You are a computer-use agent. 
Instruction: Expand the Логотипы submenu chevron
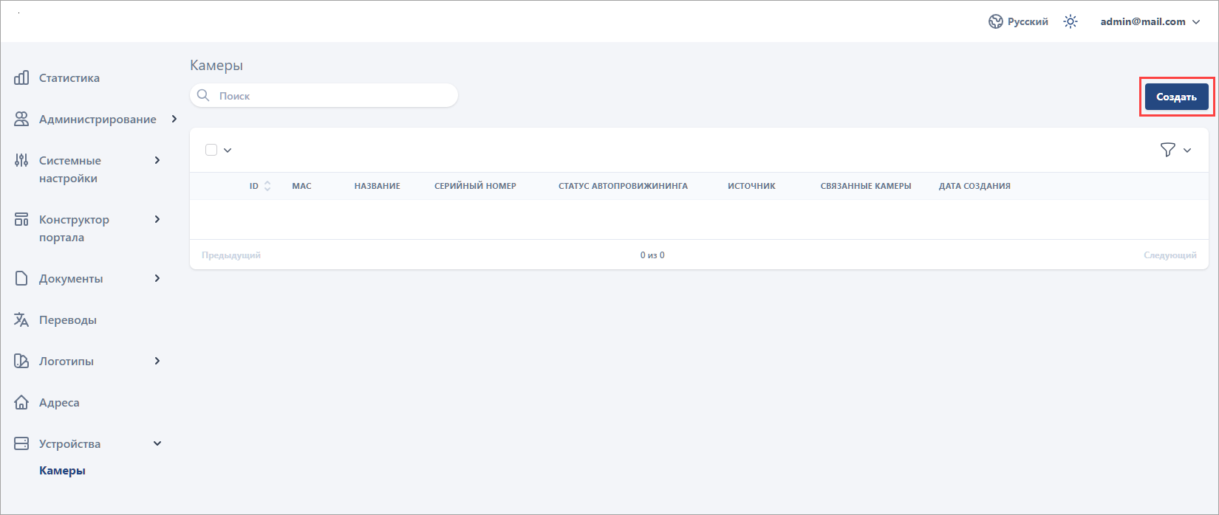click(x=157, y=361)
